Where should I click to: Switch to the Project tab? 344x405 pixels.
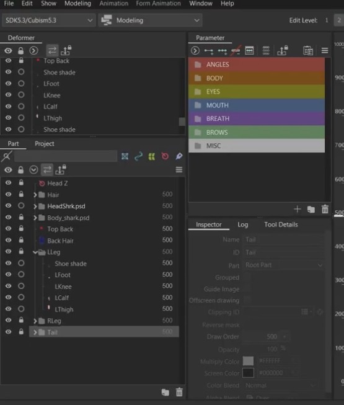pos(45,144)
